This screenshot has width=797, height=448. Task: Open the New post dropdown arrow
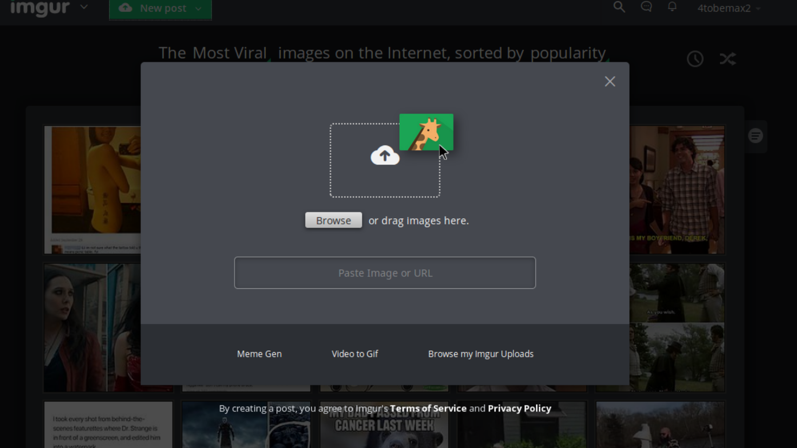(198, 8)
